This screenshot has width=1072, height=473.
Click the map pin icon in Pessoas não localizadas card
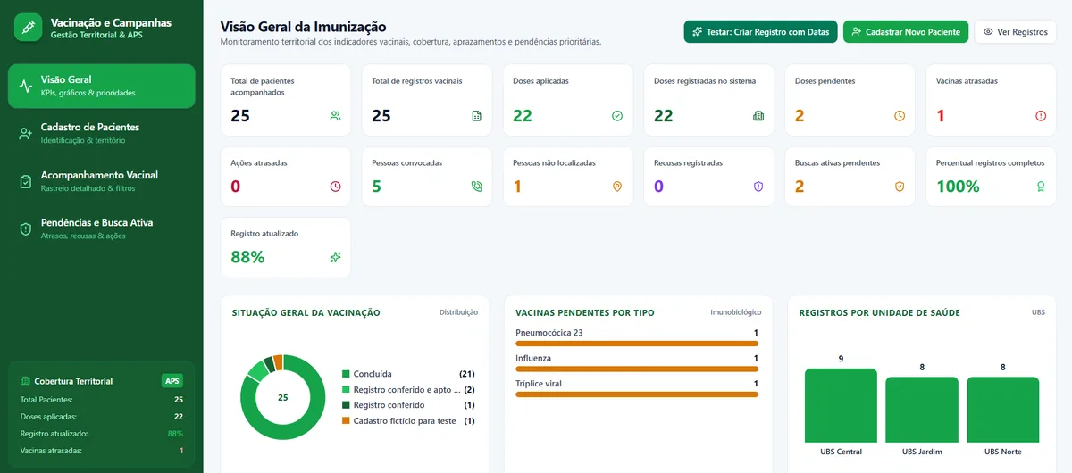(617, 187)
